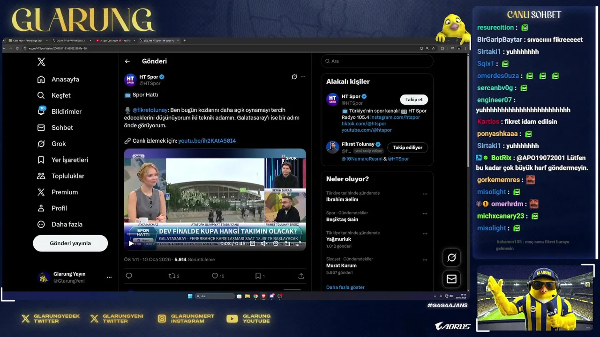Click the reply icon under the post
Screen dimensions: 600x337
(129, 276)
